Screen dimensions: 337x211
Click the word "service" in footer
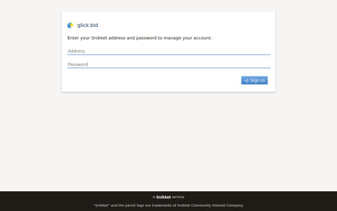[178, 197]
